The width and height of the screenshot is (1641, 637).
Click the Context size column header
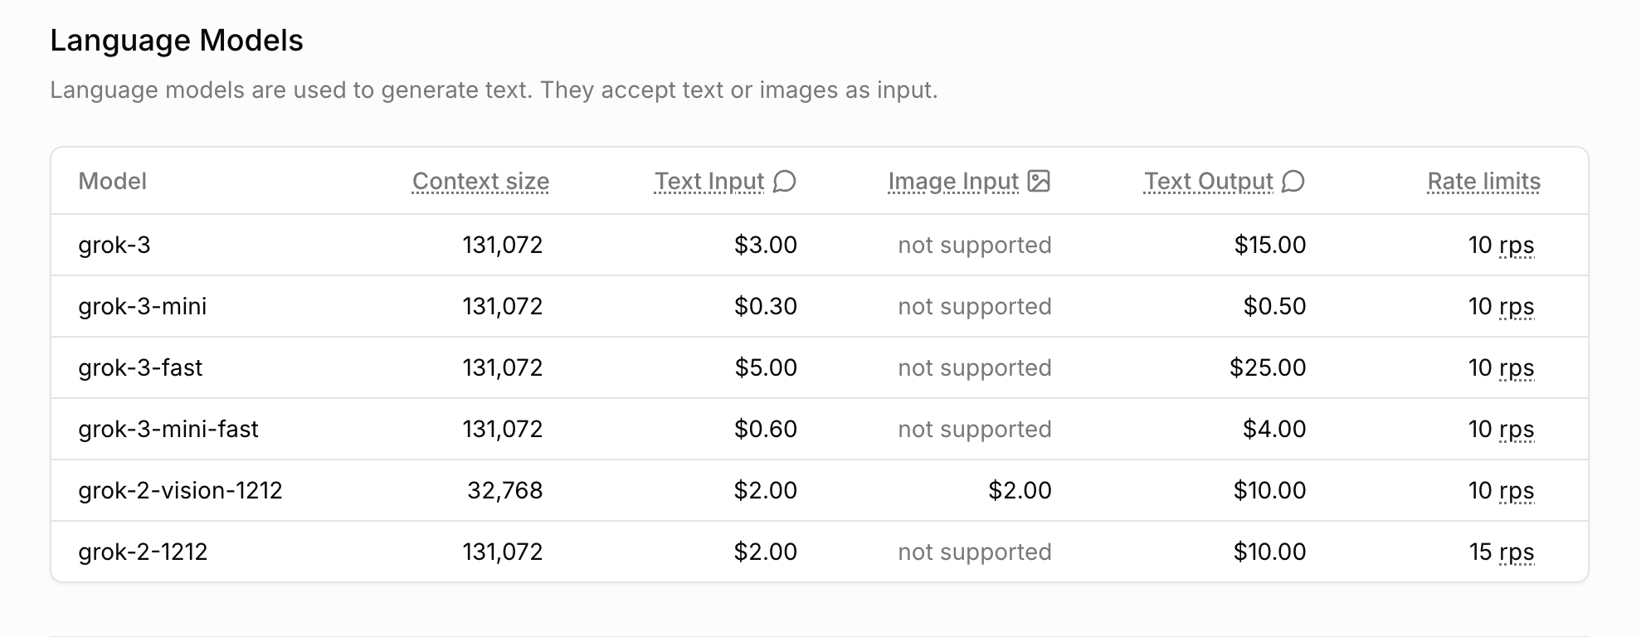click(480, 181)
